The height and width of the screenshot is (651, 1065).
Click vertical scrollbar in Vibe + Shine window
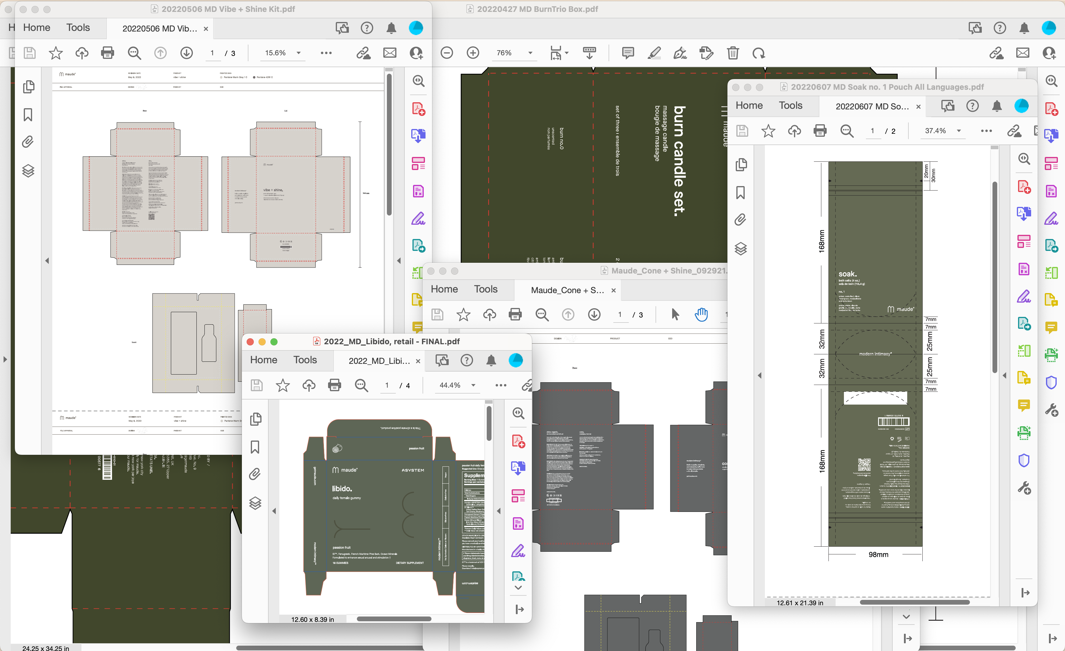tap(389, 145)
